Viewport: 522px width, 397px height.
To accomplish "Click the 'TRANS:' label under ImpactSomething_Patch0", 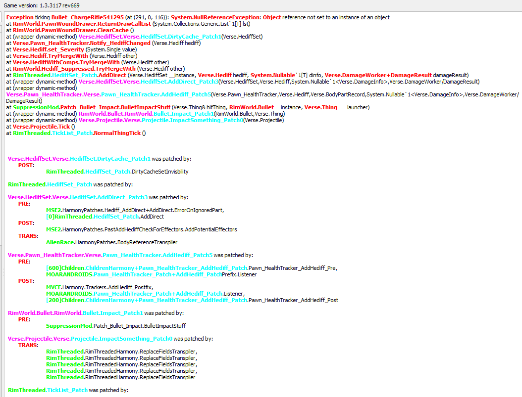I will click(28, 345).
